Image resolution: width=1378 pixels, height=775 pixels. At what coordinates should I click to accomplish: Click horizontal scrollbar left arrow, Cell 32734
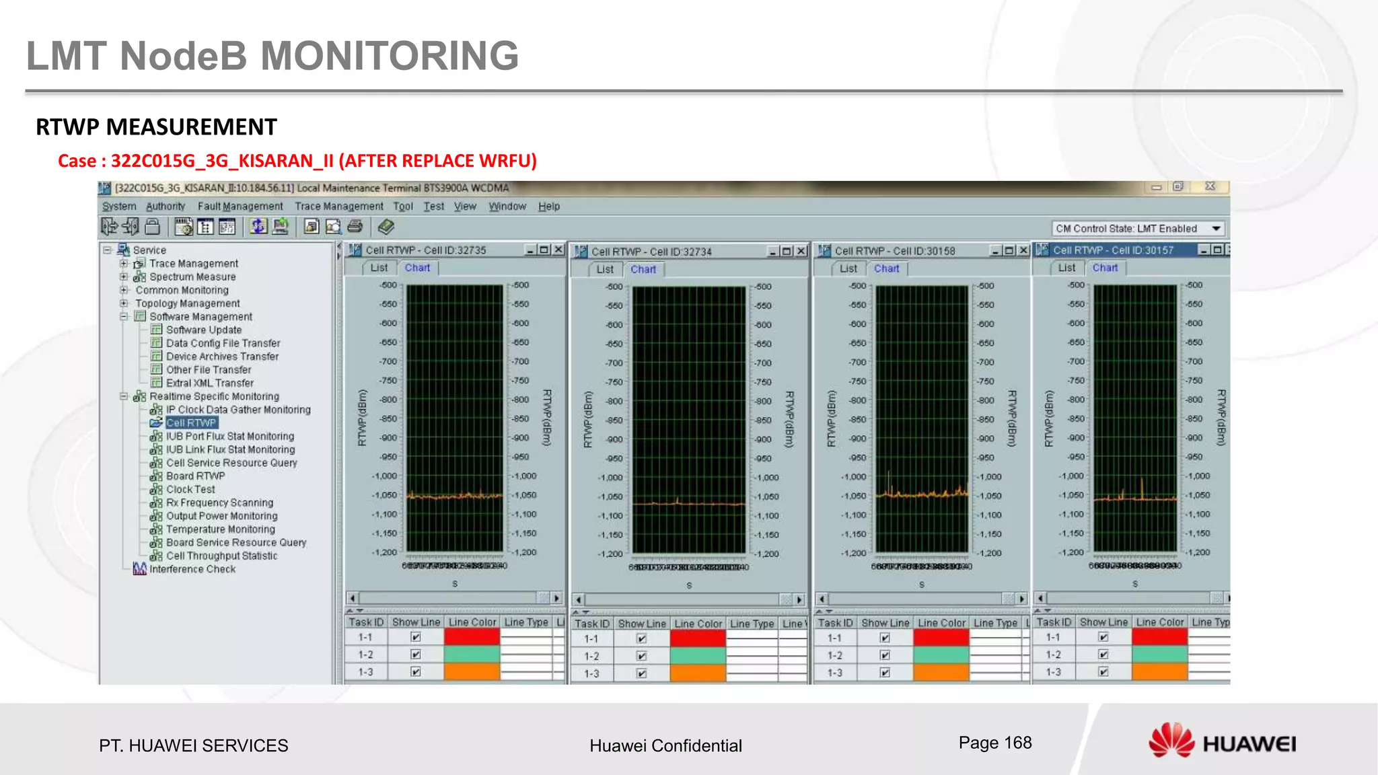(579, 599)
